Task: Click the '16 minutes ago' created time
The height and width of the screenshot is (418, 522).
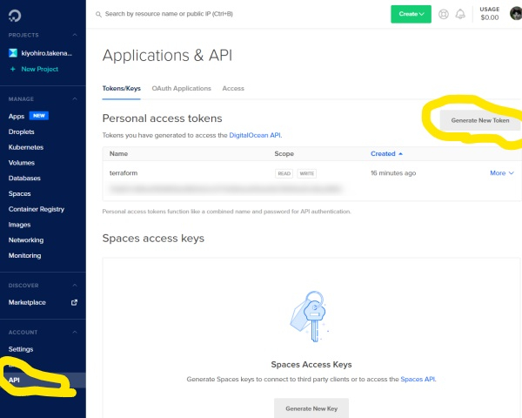Action: click(x=393, y=173)
